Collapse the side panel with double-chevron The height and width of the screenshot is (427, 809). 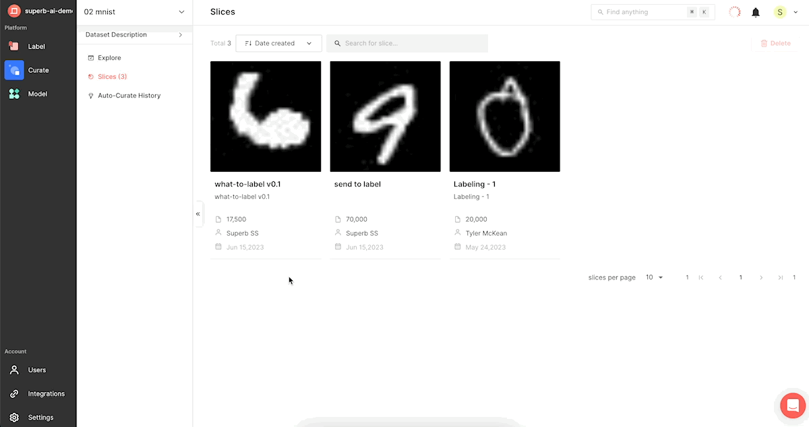[198, 213]
